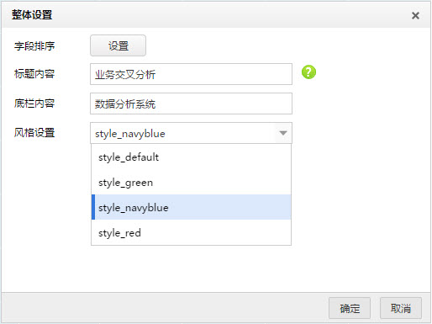
Task: Pick the highlighted style_navyblue list entry
Action: [x=192, y=207]
